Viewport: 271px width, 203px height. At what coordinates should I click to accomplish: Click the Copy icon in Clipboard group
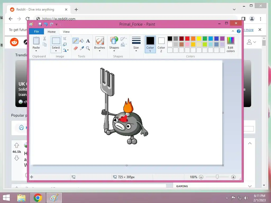[x=44, y=44]
